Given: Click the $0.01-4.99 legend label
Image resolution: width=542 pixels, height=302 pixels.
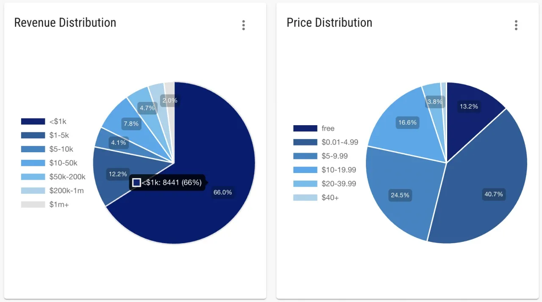Looking at the screenshot, I should tap(341, 142).
